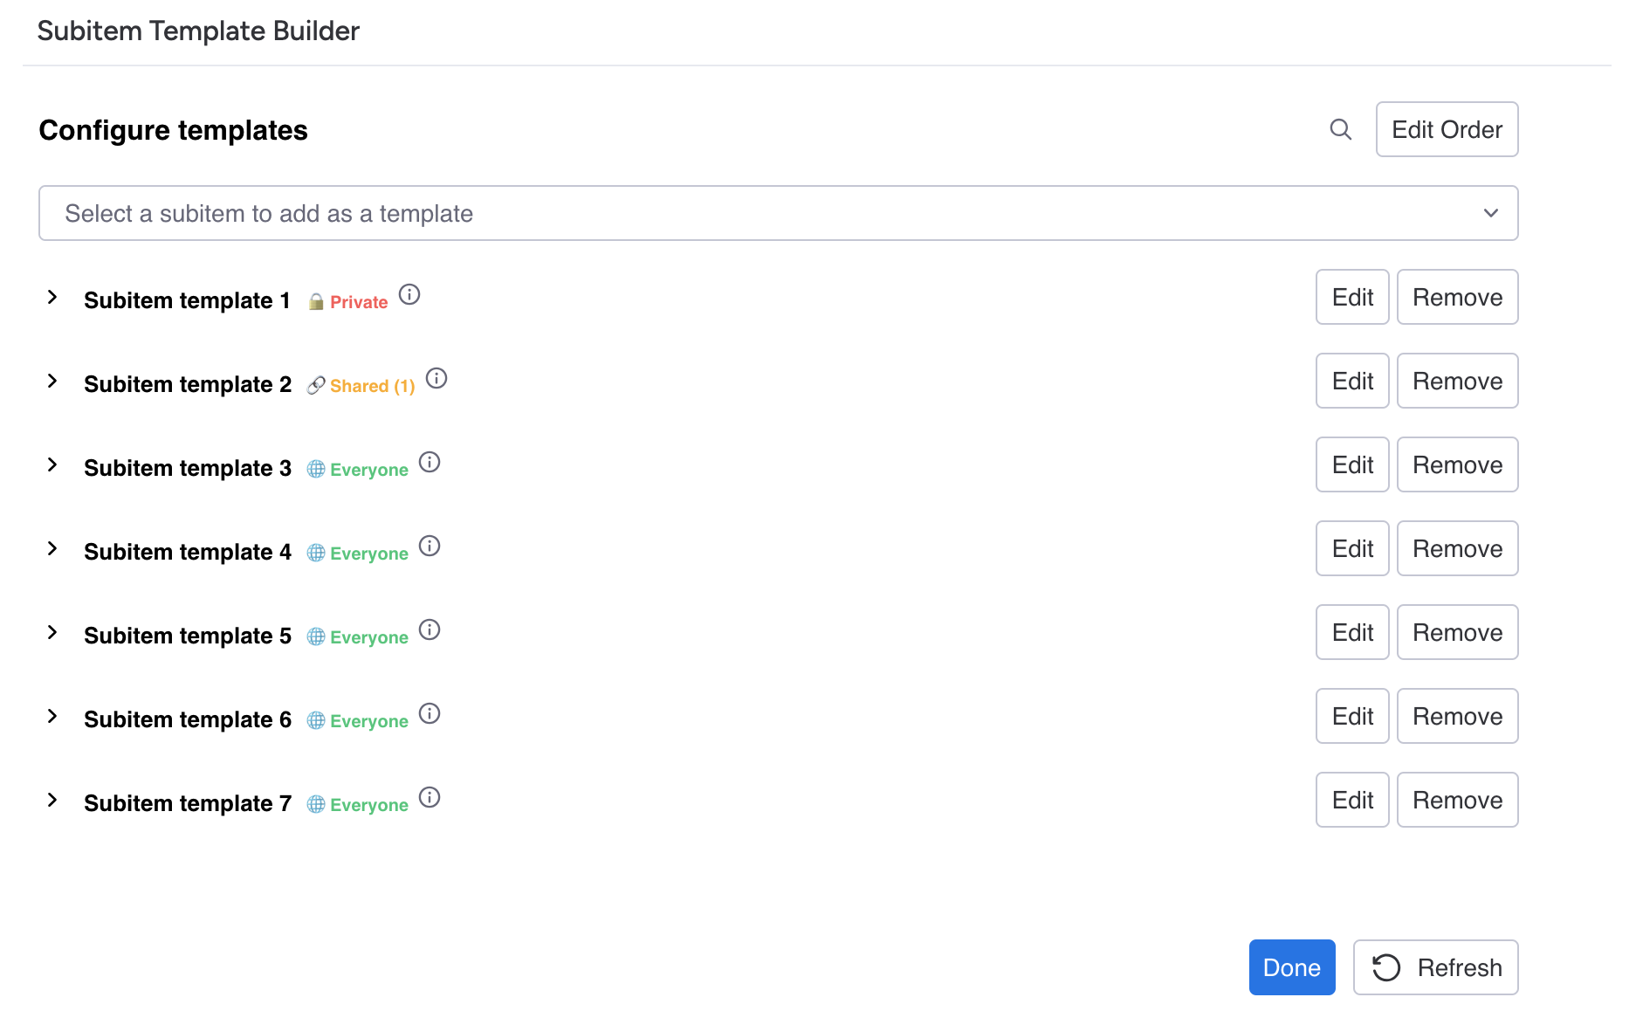
Task: Remove Subitem template 2
Action: click(x=1458, y=381)
